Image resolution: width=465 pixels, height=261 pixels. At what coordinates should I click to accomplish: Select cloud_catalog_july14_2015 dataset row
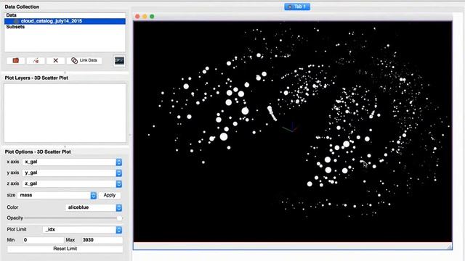click(65, 21)
